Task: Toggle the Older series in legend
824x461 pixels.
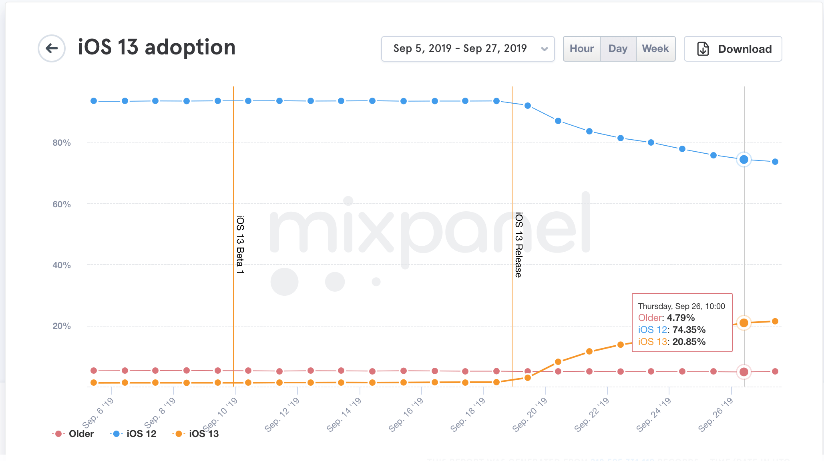Action: click(x=81, y=434)
